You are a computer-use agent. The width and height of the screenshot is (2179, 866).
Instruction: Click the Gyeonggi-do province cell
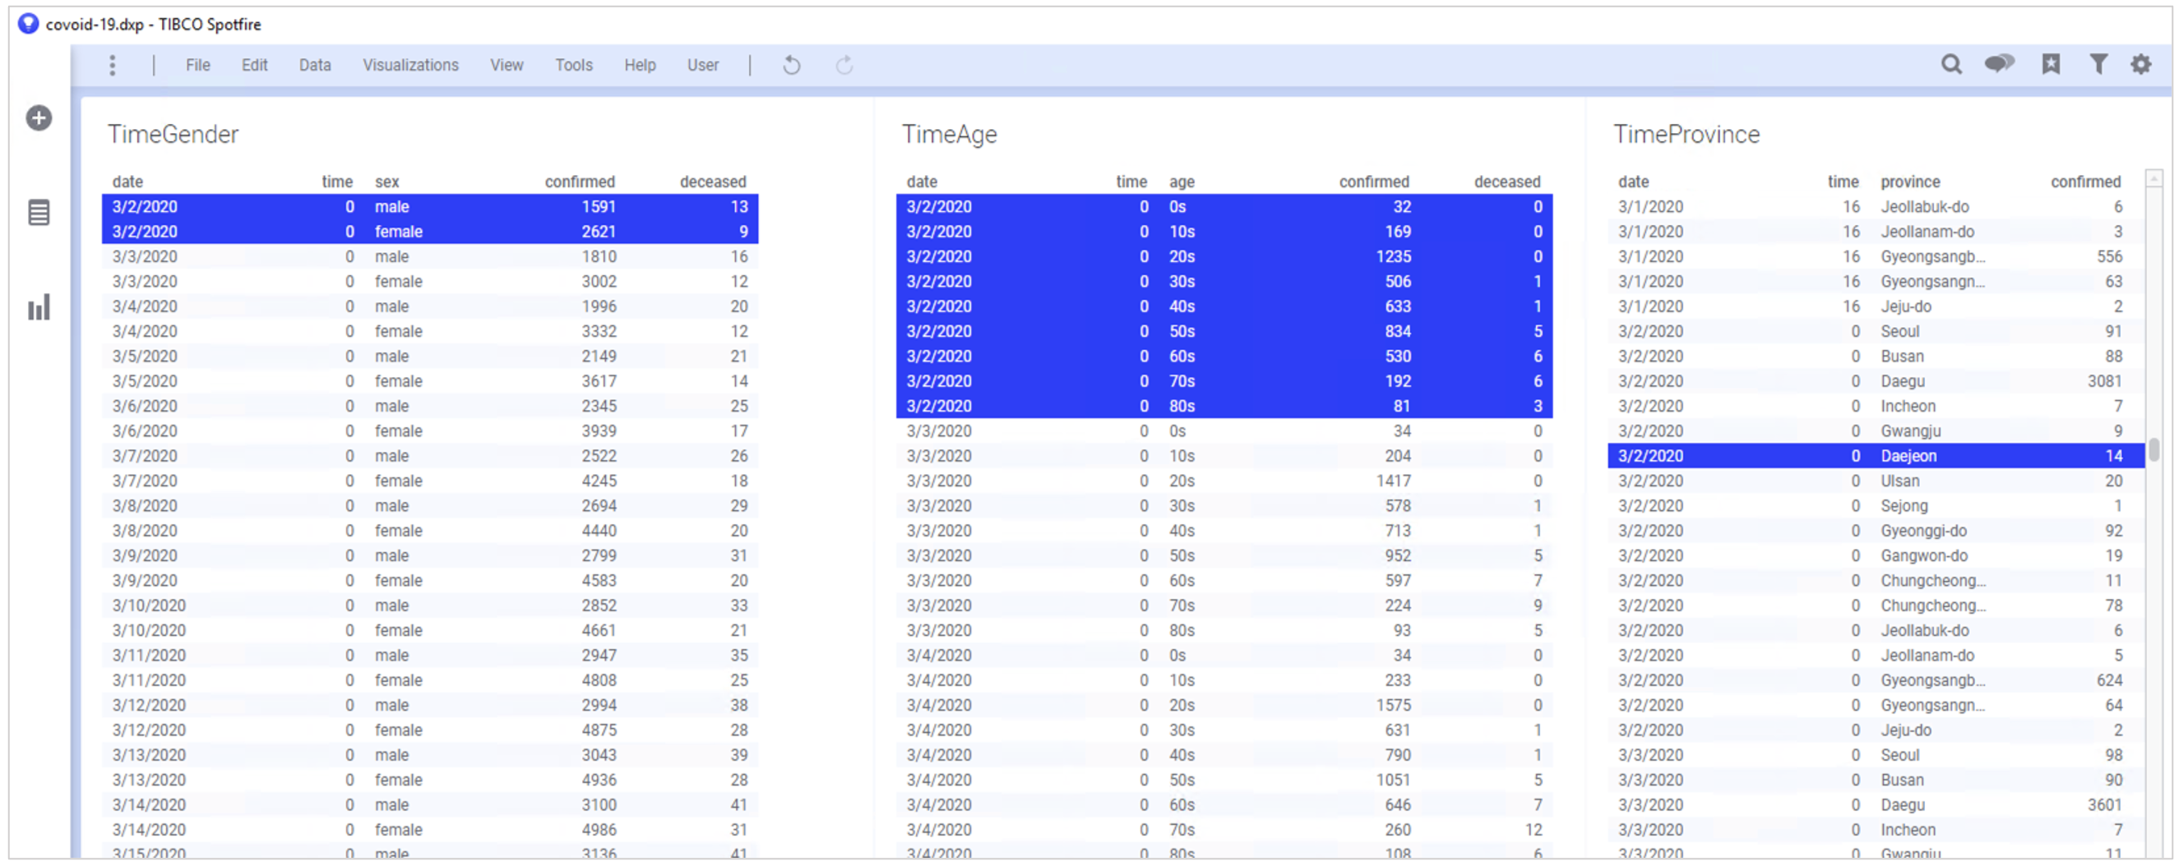click(x=1922, y=531)
